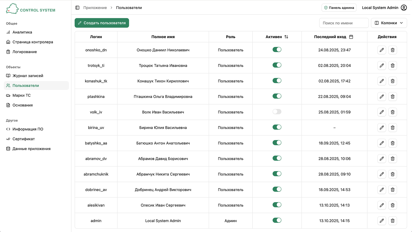Edit user abramchuknik with the pencil icon

[x=382, y=174]
